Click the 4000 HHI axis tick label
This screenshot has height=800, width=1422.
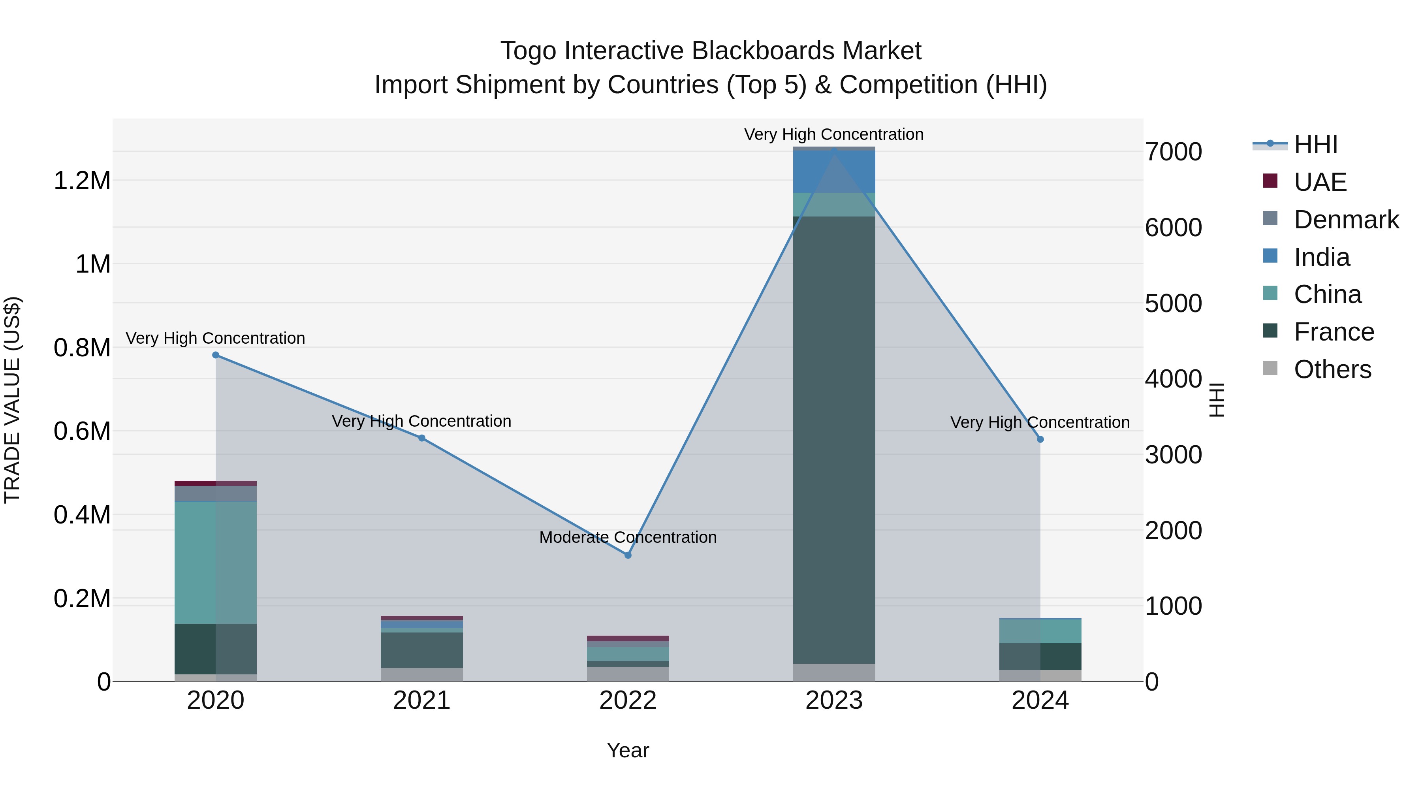(x=1174, y=379)
